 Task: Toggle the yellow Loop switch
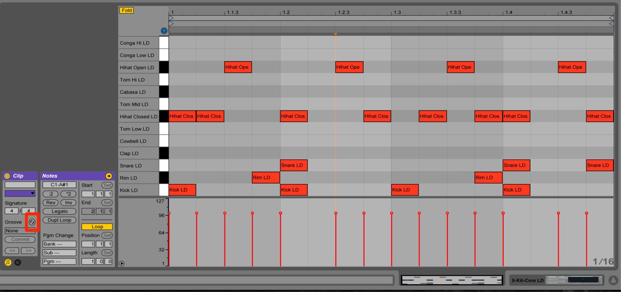97,226
